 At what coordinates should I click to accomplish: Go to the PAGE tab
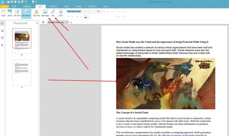point(66,7)
